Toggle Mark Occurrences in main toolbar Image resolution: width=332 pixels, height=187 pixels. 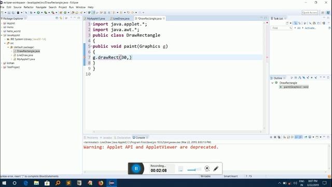94,12
